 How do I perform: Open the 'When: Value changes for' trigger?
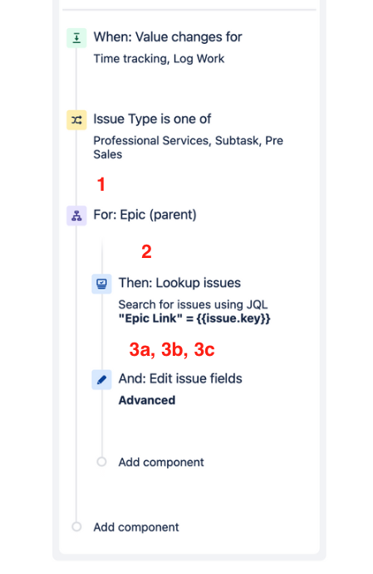tap(168, 37)
